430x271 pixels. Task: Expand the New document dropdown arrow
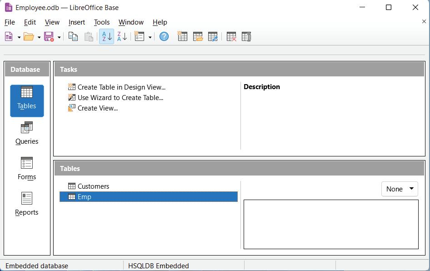pyautogui.click(x=19, y=37)
